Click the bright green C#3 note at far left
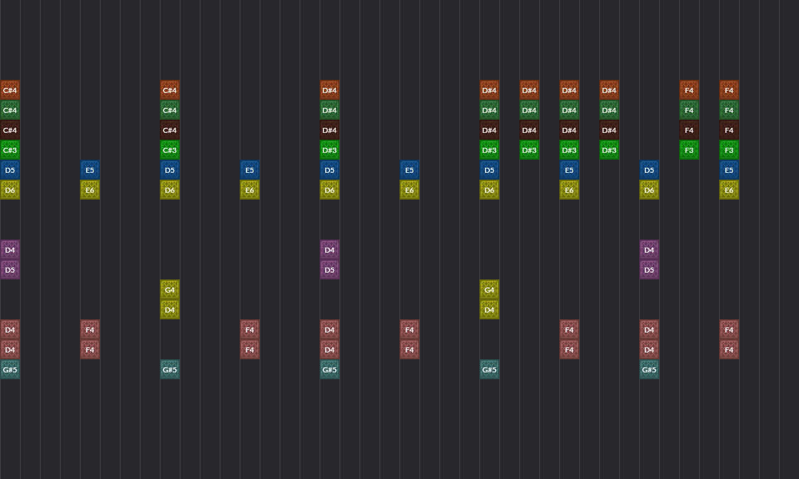The height and width of the screenshot is (479, 799). tap(10, 150)
